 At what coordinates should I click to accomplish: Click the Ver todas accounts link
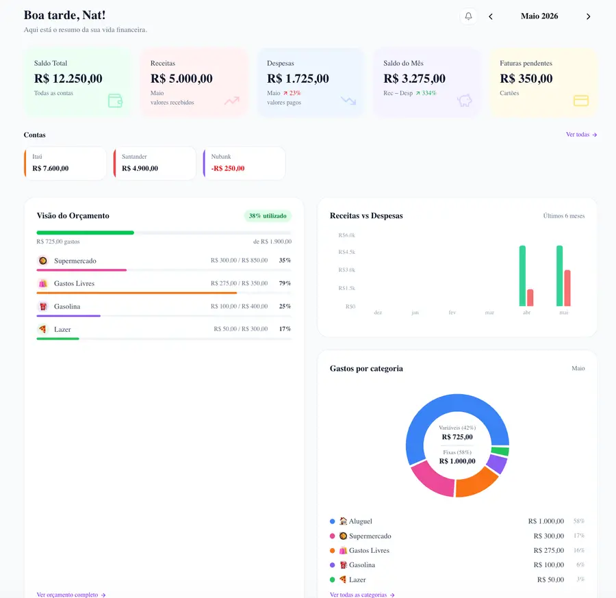[581, 135]
